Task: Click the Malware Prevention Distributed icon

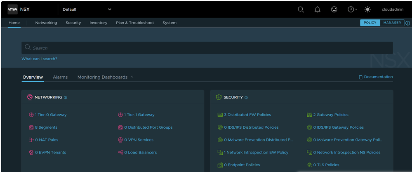Action: pyautogui.click(x=220, y=140)
